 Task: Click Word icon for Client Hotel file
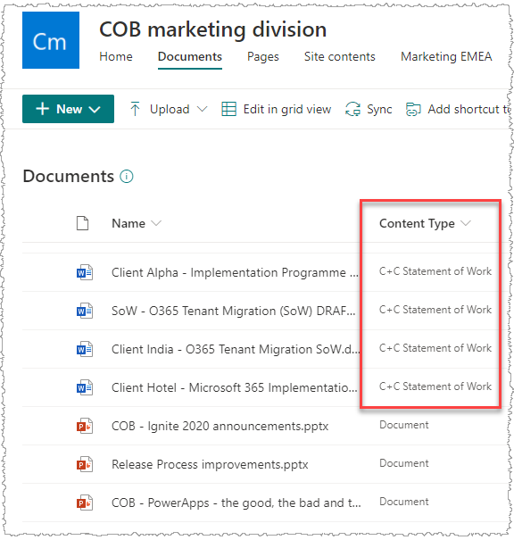[x=85, y=387]
